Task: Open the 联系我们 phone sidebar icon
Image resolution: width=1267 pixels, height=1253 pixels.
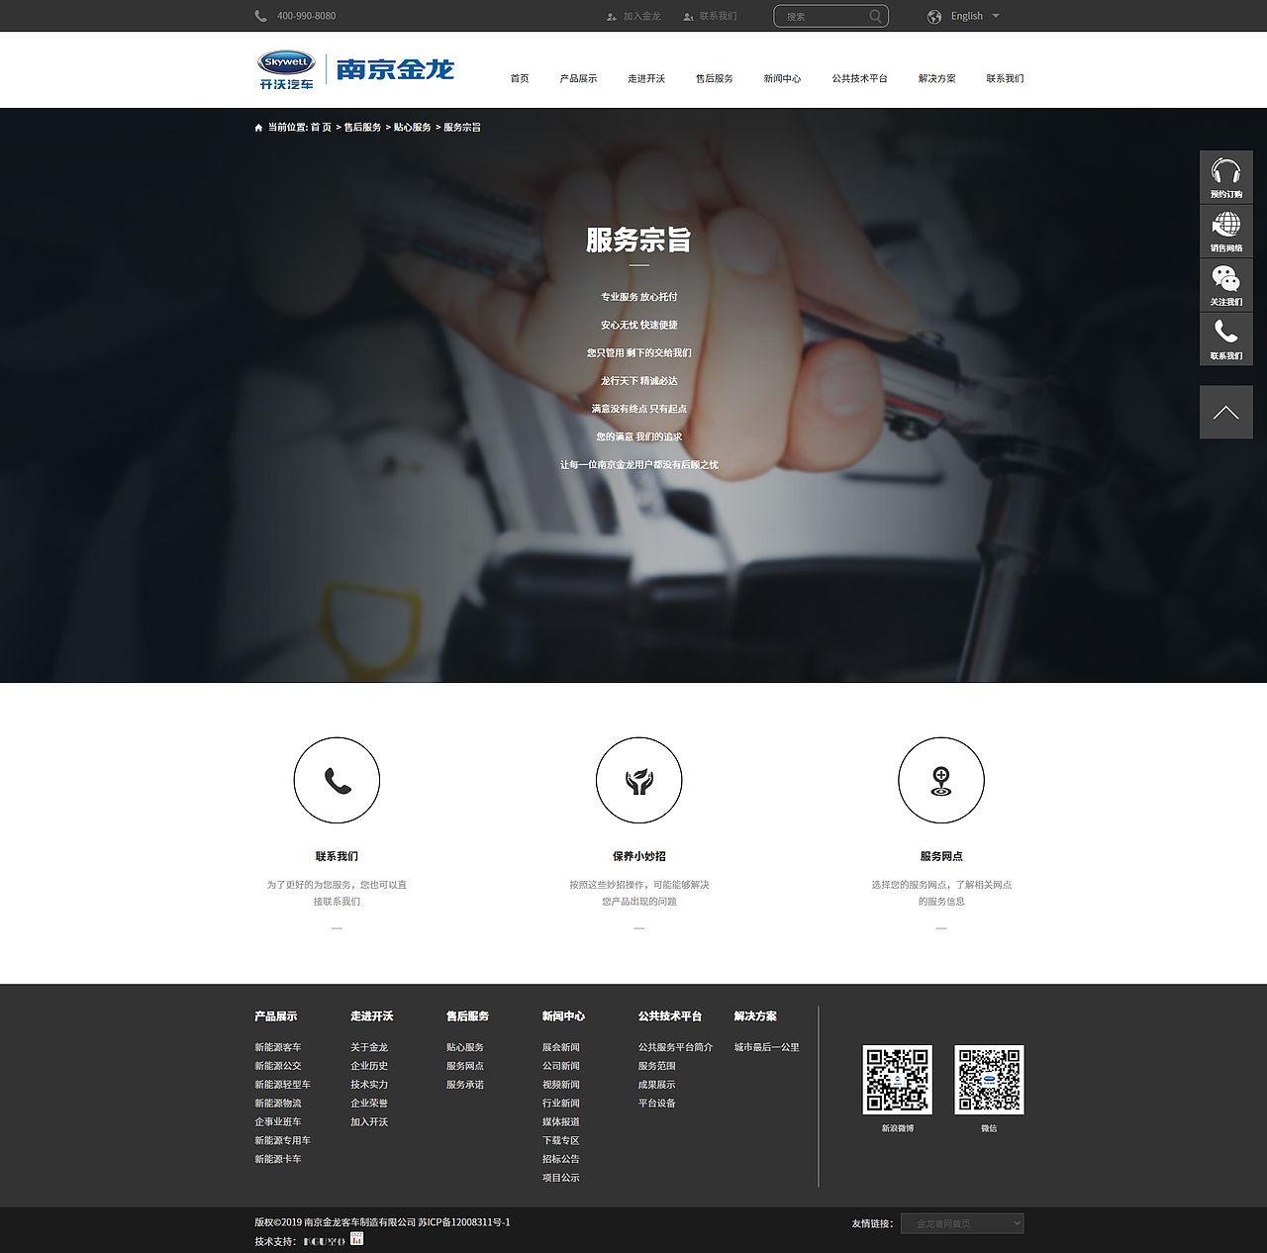Action: pyautogui.click(x=1226, y=339)
